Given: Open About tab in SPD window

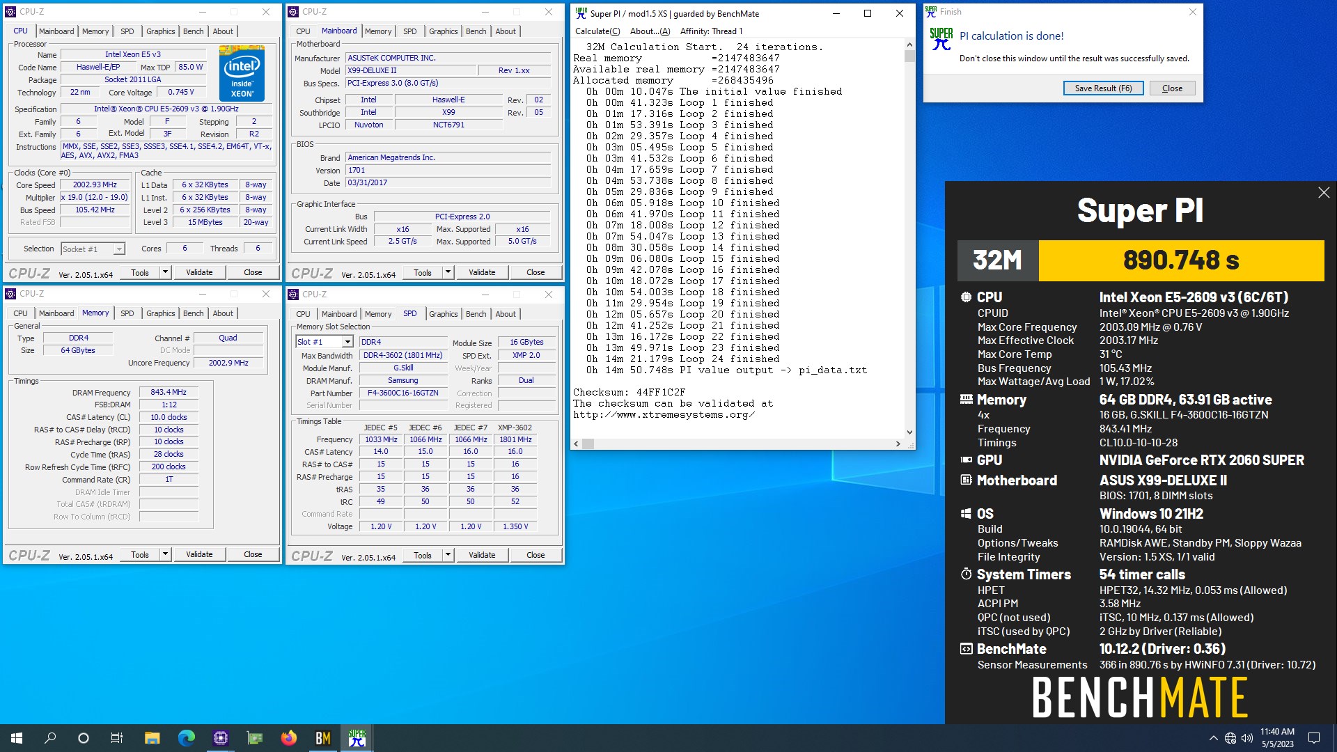Looking at the screenshot, I should tap(506, 314).
